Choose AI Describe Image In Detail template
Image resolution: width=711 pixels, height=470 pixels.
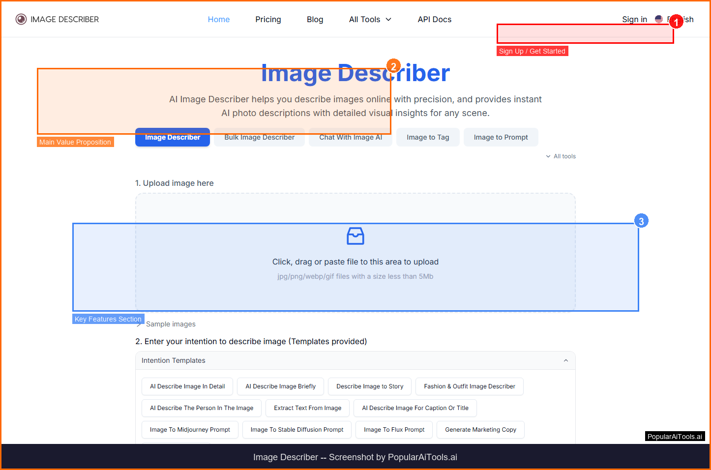[187, 386]
